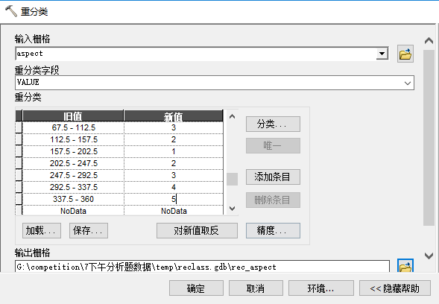439x304 pixels.
Task: Click new value 2 for 202.5 - 247.5
Action: [x=174, y=163]
